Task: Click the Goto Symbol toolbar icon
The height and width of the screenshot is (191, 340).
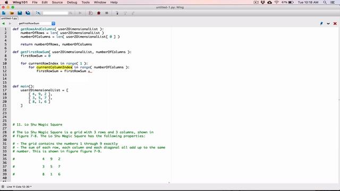Action: (38, 13)
